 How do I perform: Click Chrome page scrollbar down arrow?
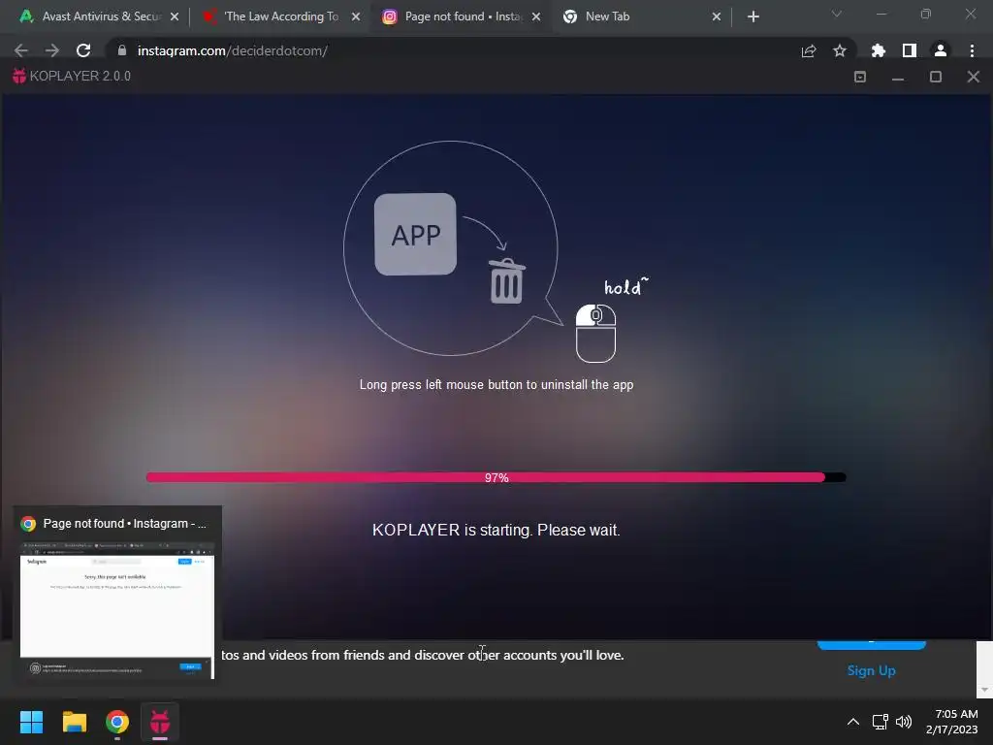click(x=984, y=690)
